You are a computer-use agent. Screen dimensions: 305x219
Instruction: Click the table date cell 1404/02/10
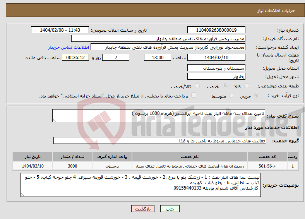pos(33,166)
